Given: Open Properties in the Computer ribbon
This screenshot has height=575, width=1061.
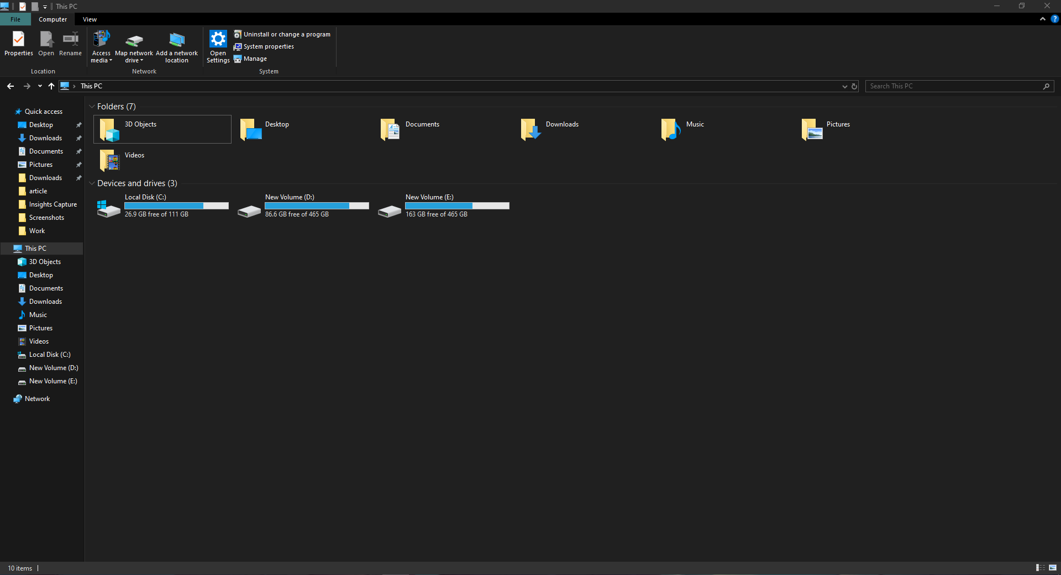Looking at the screenshot, I should pyautogui.click(x=19, y=44).
